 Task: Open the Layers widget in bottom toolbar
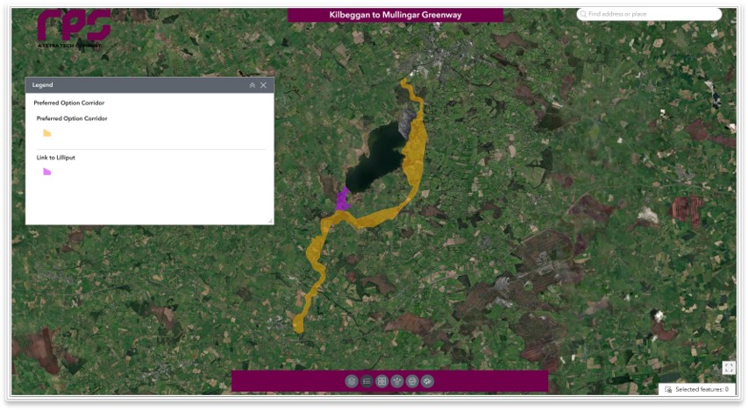coord(352,381)
